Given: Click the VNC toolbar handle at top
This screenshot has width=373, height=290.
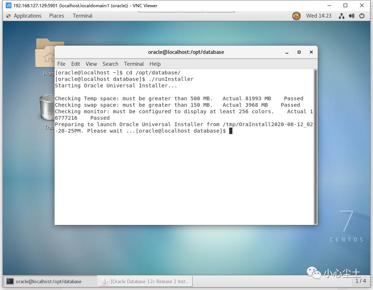Looking at the screenshot, I should tap(186, 11).
